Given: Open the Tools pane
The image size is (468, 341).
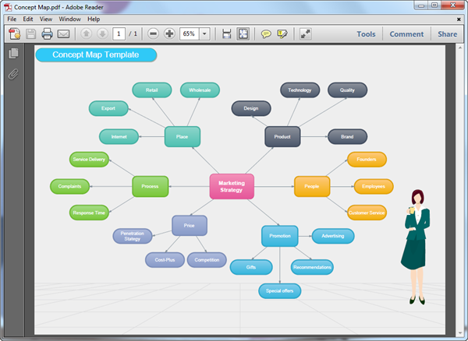Looking at the screenshot, I should (366, 34).
